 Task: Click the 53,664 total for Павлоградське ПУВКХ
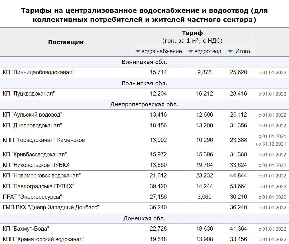(238, 186)
